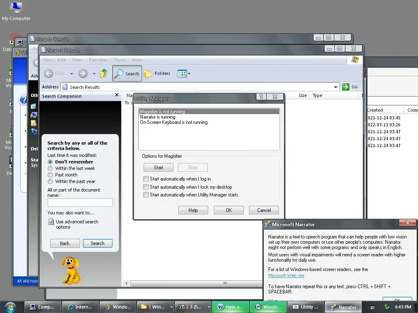Switch to Internet Explorer taskbar button

[x=80, y=307]
